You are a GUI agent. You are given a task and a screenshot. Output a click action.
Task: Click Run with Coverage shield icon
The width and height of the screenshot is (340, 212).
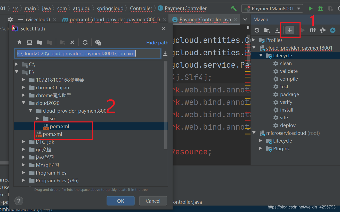330,9
